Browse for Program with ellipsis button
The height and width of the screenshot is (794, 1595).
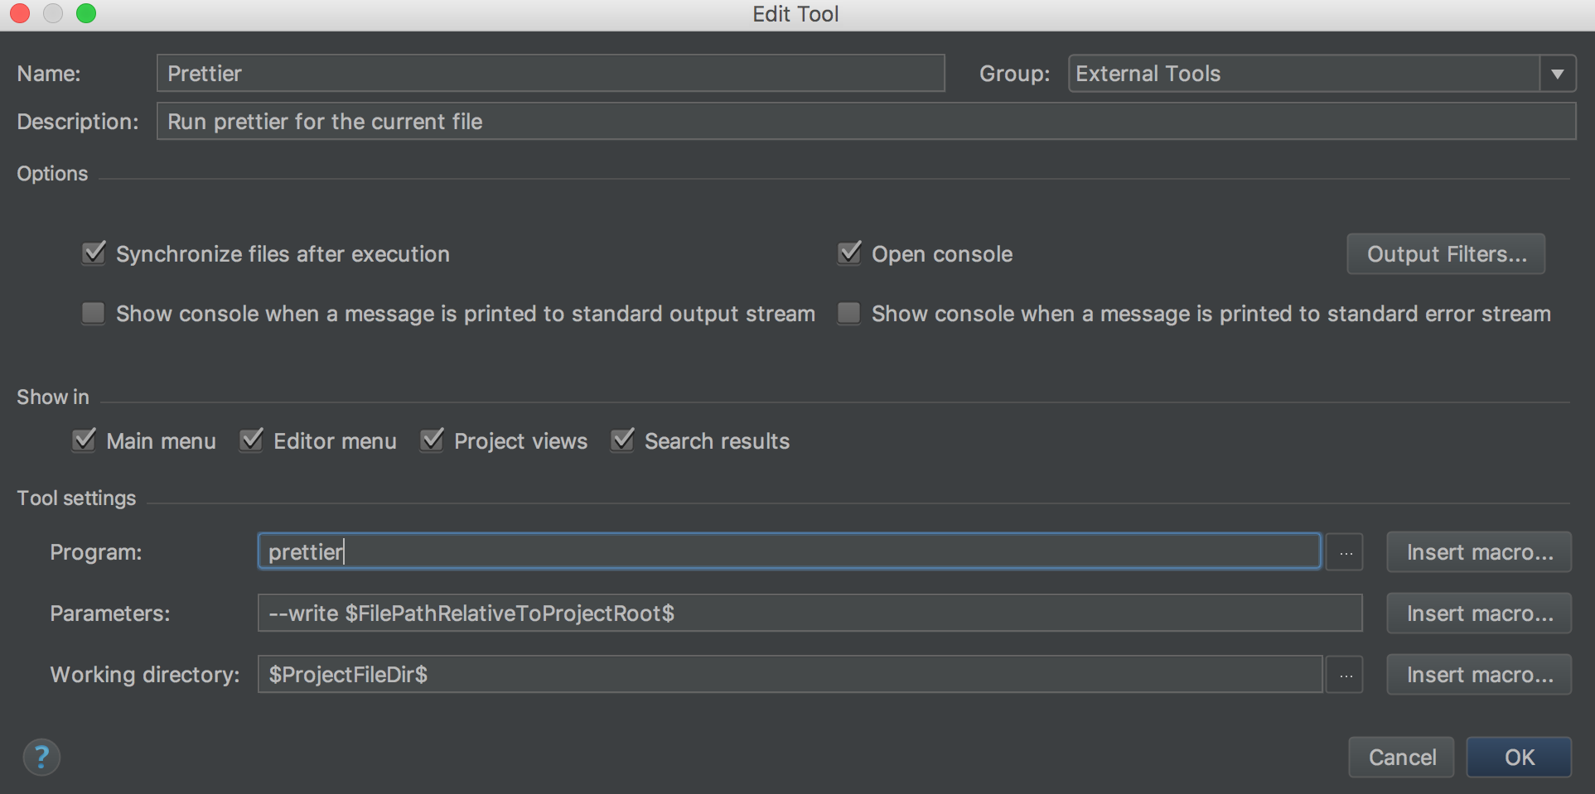(1345, 552)
